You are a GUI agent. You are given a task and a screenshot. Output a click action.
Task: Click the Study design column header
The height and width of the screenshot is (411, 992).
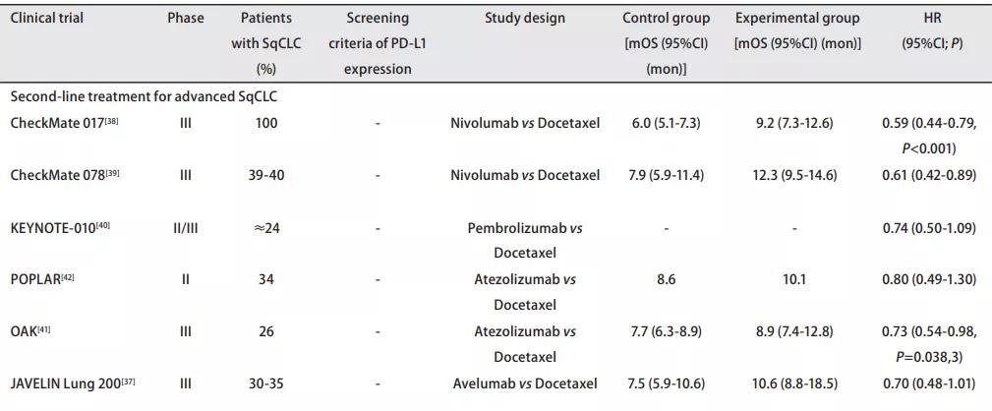pos(523,19)
